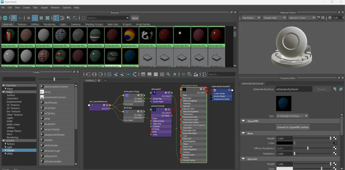Click the Base Color texture map checker button

pos(335,143)
